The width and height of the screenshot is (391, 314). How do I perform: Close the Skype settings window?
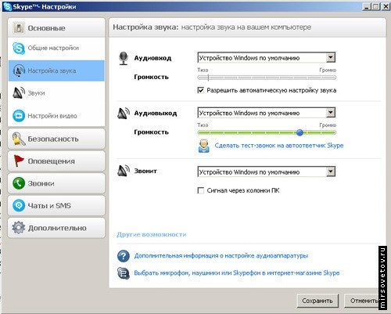[x=386, y=6]
